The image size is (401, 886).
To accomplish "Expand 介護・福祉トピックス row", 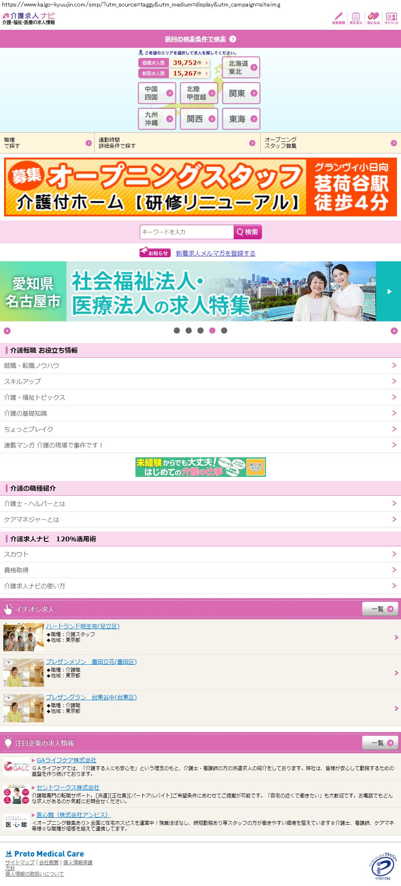I will pos(200,397).
